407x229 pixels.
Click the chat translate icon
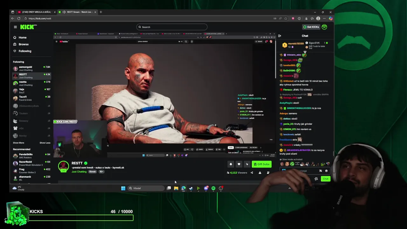[321, 171]
